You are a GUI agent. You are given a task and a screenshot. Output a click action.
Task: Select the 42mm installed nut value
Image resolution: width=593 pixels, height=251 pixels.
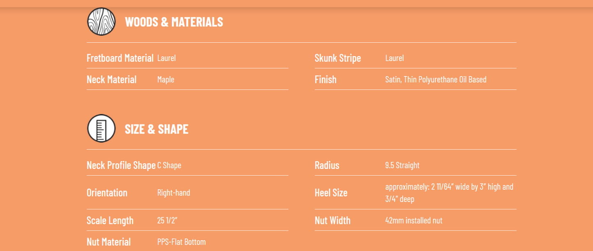(414, 220)
